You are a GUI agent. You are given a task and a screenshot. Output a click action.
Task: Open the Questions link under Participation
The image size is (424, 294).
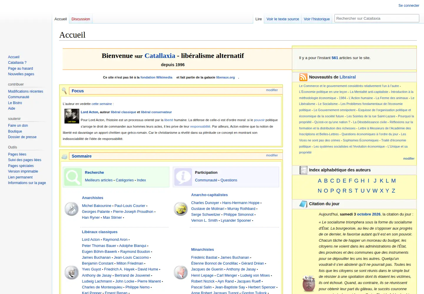coord(229,180)
